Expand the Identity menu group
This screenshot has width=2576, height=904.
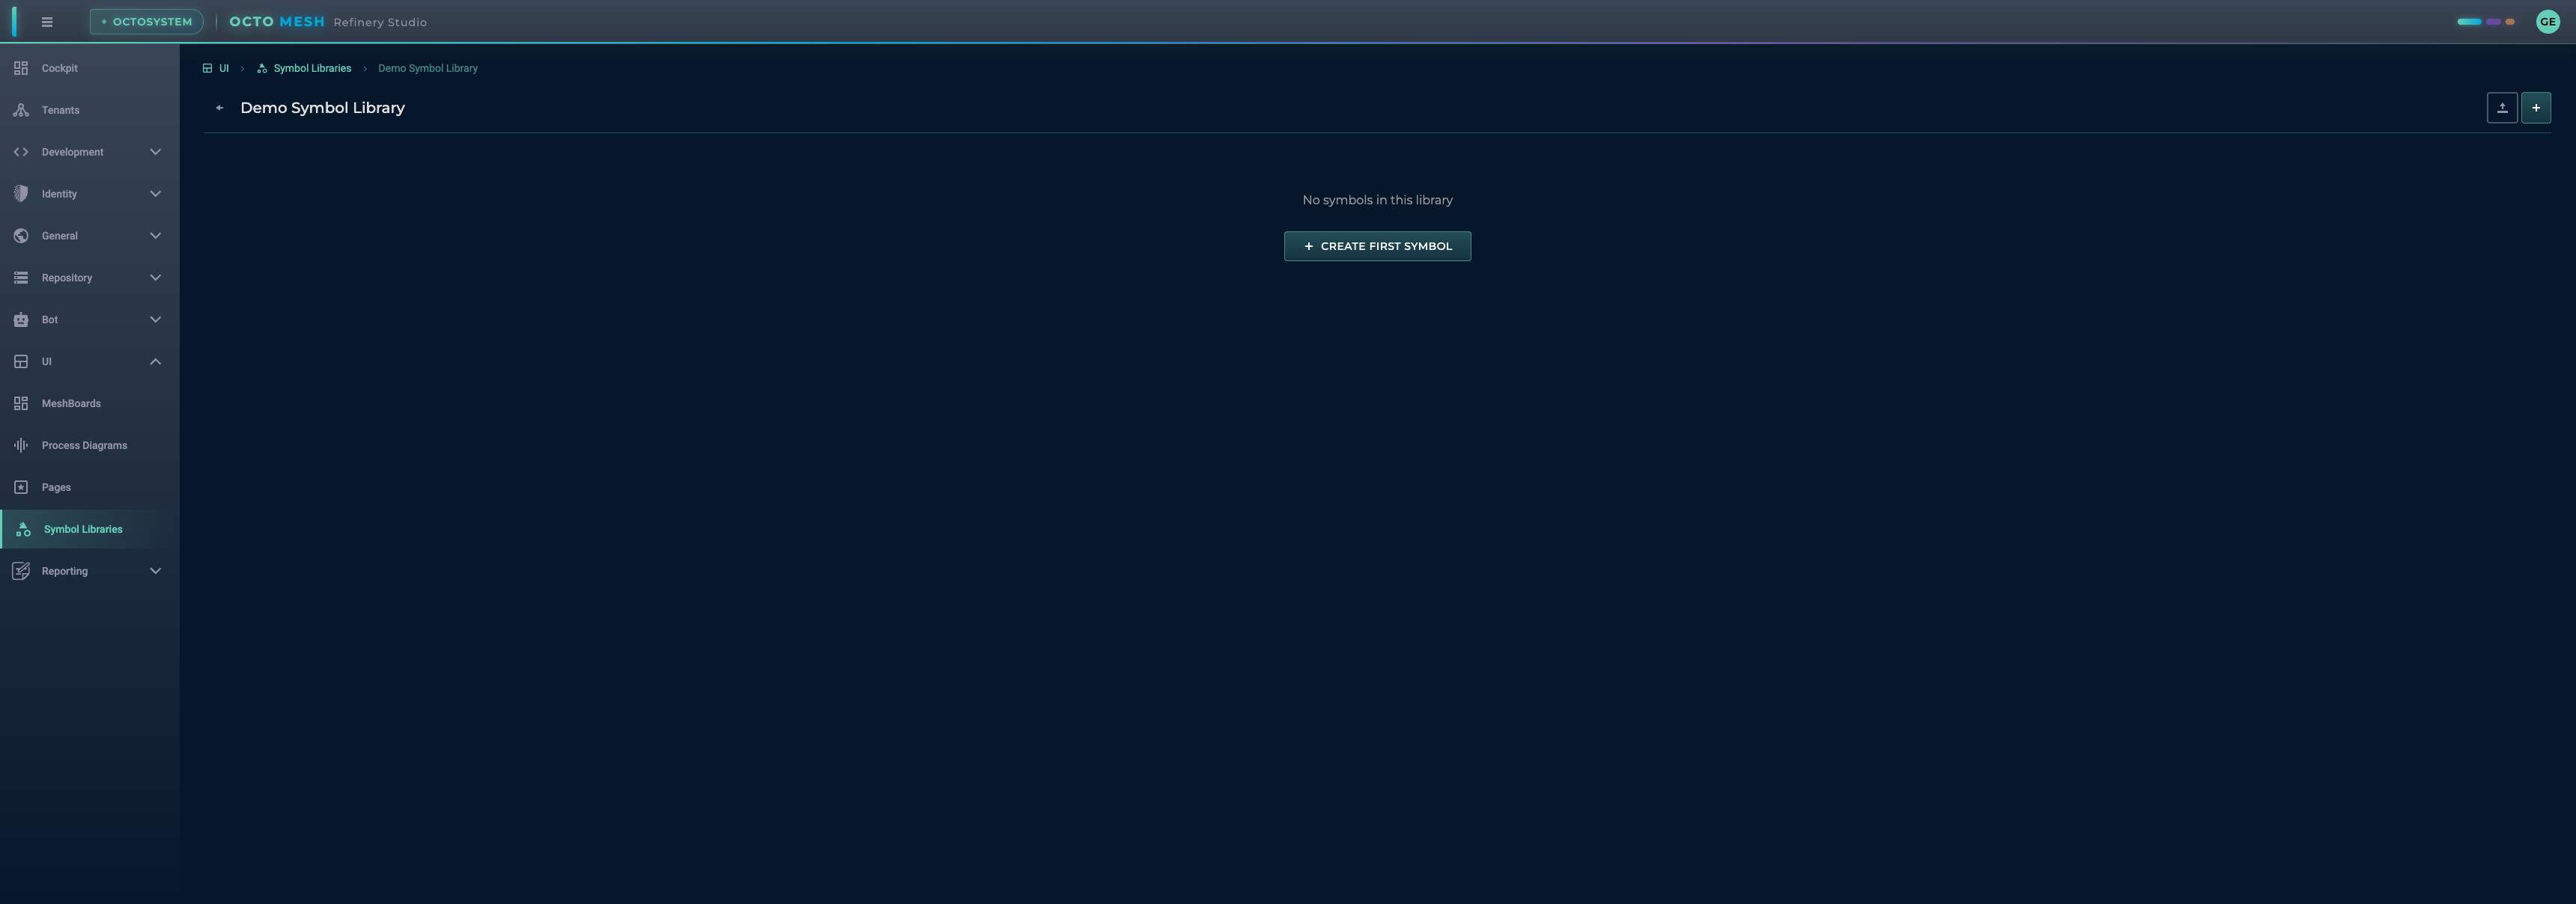[155, 194]
